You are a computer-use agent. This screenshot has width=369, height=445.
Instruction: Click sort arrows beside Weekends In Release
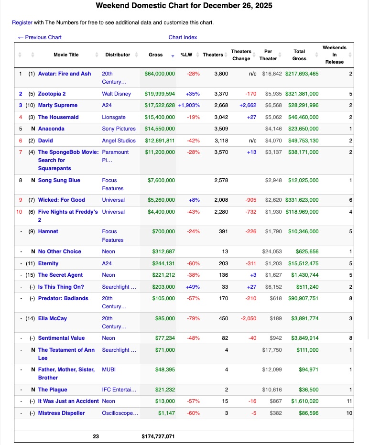click(350, 55)
